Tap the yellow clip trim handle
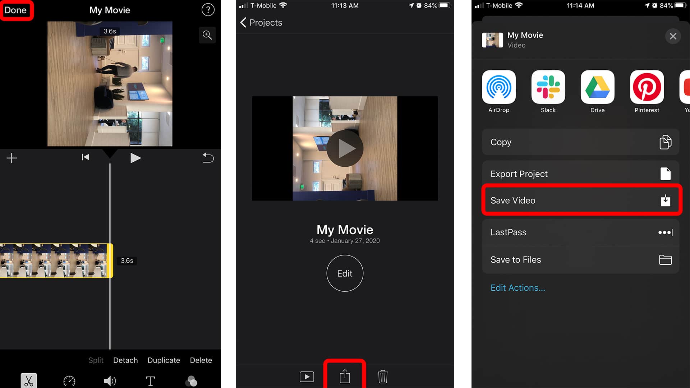Viewport: 690px width, 388px height. (x=111, y=261)
